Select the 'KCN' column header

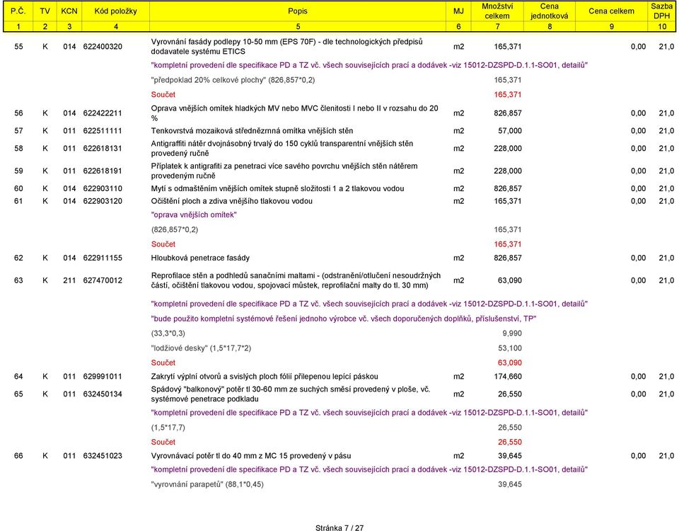tap(69, 11)
